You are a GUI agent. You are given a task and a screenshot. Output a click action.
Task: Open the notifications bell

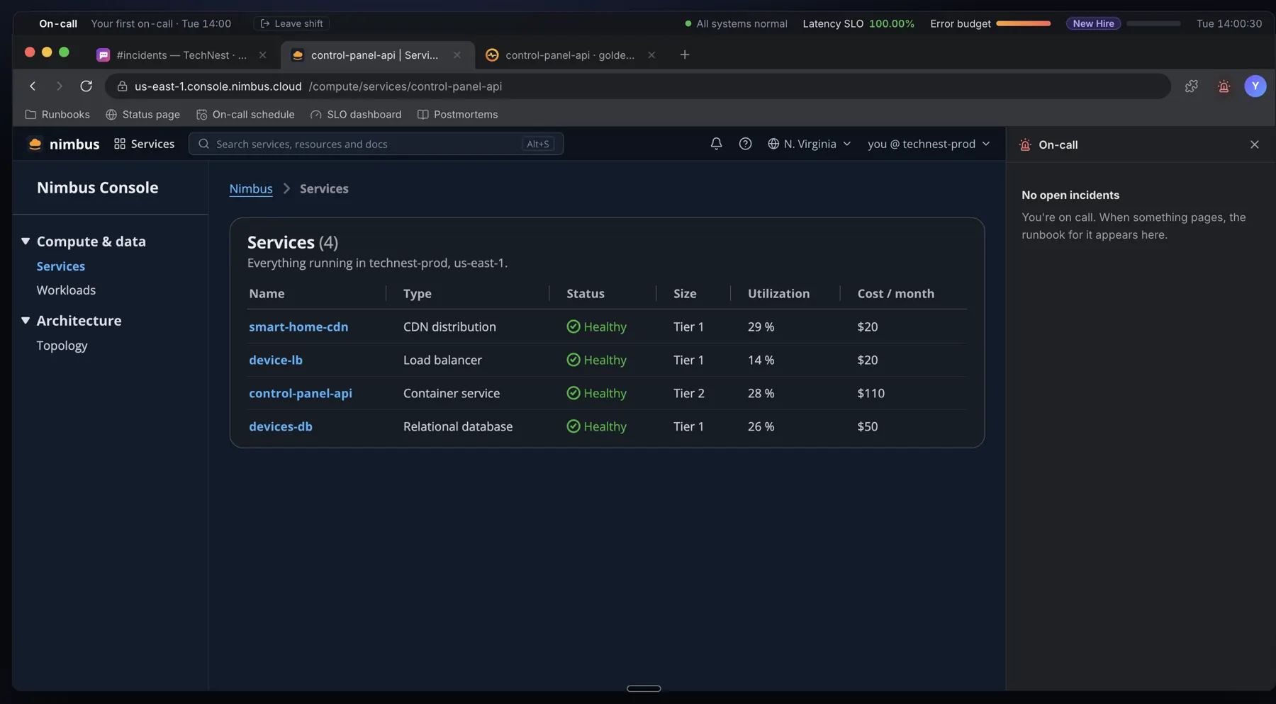(716, 144)
